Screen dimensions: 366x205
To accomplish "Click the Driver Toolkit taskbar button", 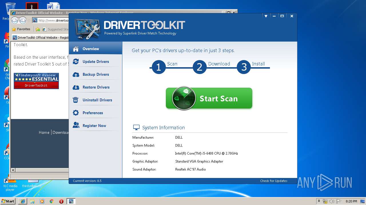I will click(x=71, y=201).
